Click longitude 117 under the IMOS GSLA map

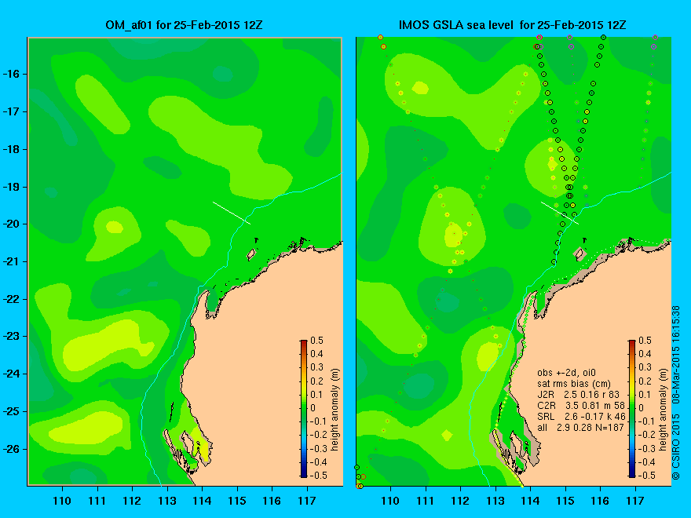pos(635,501)
